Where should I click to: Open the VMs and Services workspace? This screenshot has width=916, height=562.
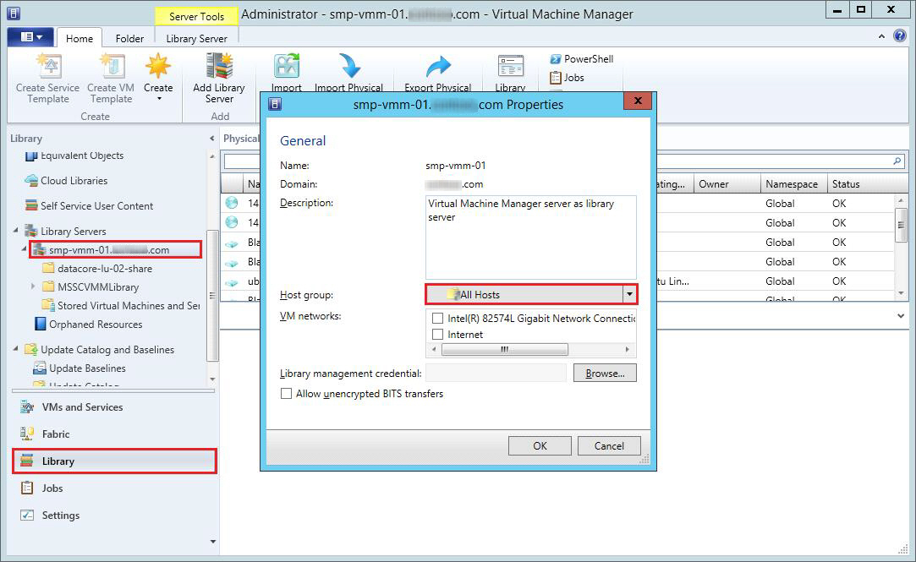point(82,406)
